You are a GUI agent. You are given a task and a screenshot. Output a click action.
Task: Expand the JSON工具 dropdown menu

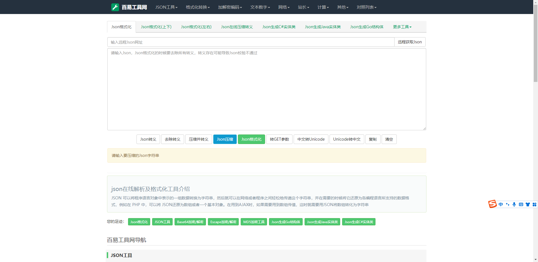(166, 7)
